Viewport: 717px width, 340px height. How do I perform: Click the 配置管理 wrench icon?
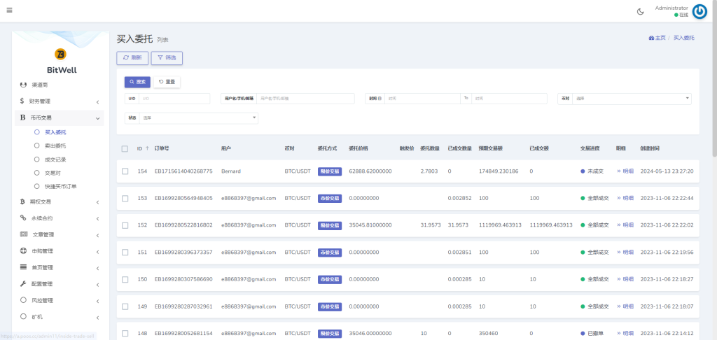click(23, 284)
